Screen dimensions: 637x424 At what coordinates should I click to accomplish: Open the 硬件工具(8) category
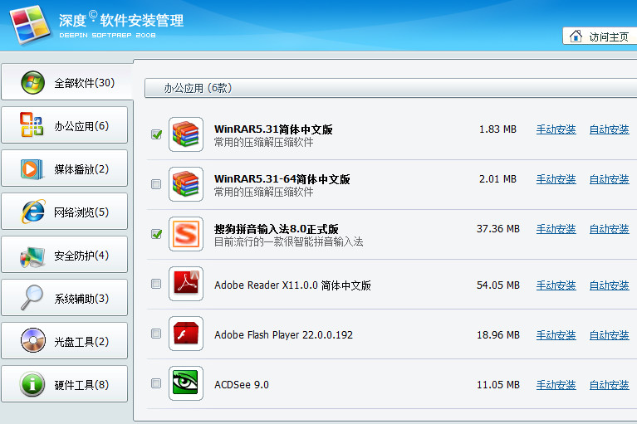65,384
